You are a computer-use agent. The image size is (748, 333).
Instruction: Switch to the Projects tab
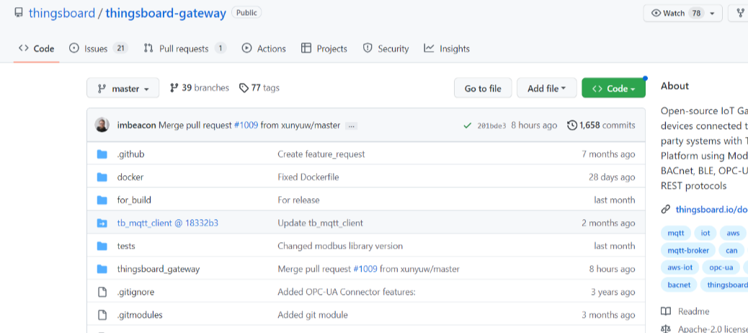pyautogui.click(x=324, y=49)
